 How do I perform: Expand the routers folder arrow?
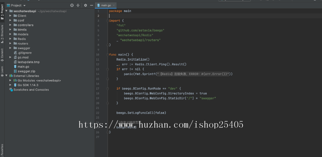[x=10, y=43]
